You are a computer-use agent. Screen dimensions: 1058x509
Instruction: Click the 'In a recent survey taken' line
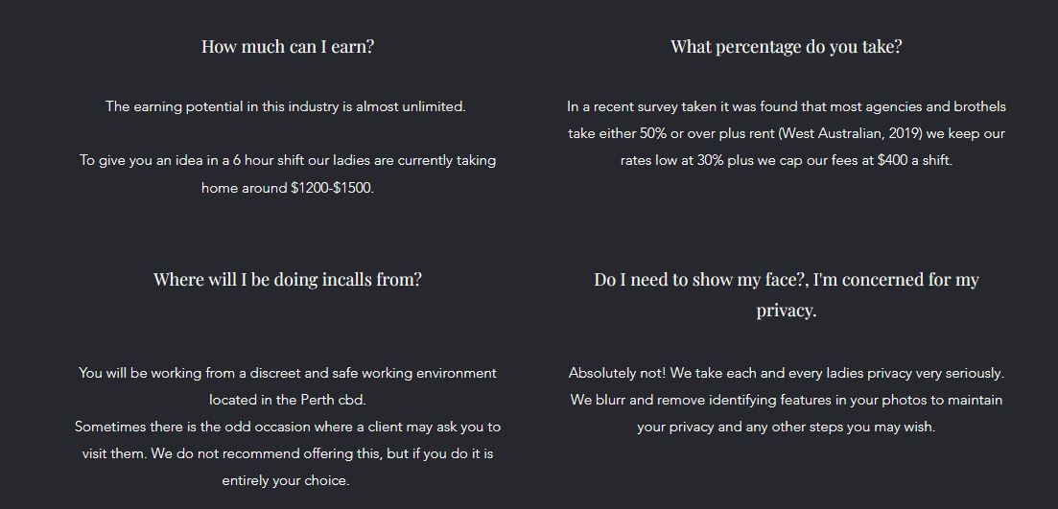pos(787,106)
